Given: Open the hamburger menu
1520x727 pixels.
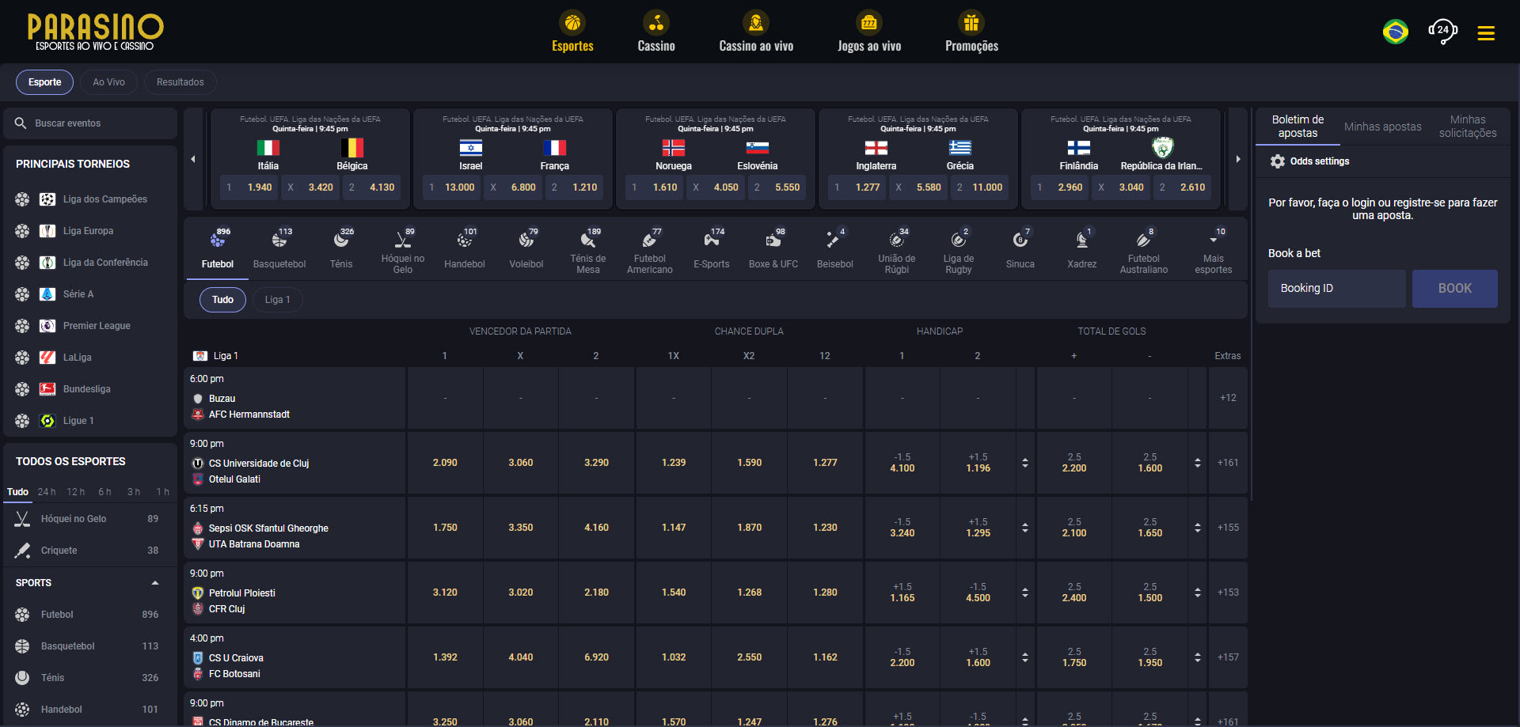Looking at the screenshot, I should coord(1486,32).
